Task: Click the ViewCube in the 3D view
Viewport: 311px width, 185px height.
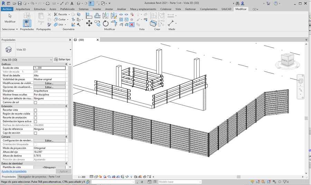Action: click(287, 60)
